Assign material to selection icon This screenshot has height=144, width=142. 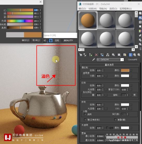click(90, 55)
